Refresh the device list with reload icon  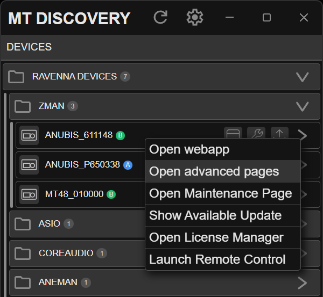pyautogui.click(x=160, y=18)
